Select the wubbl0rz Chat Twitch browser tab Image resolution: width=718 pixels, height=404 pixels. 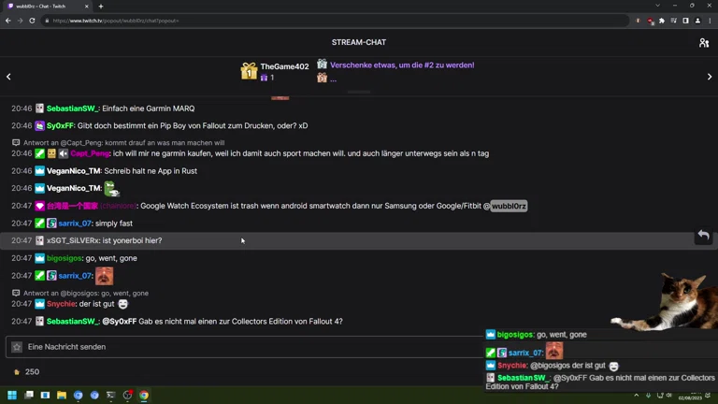[x=47, y=7]
